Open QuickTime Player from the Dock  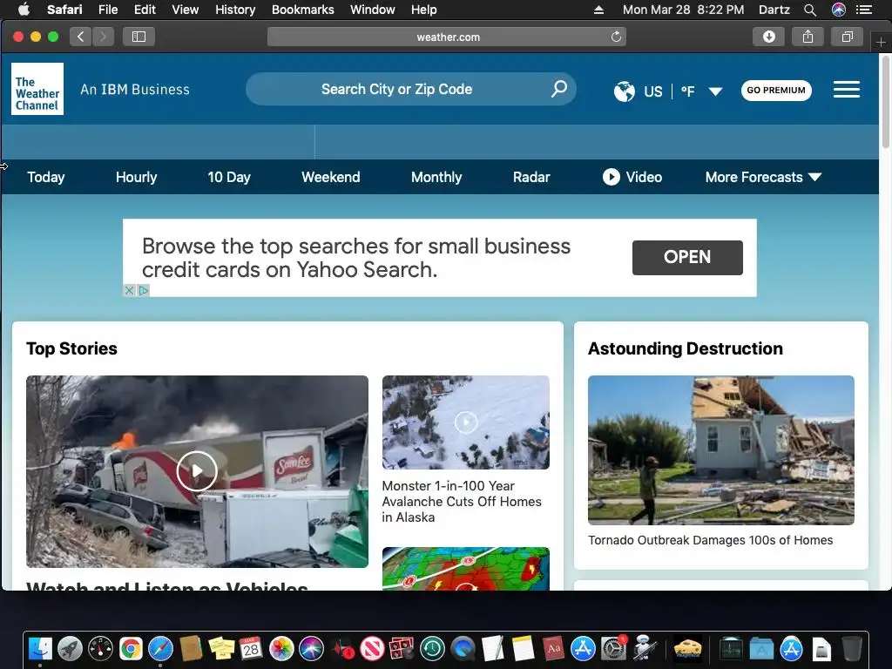point(463,648)
